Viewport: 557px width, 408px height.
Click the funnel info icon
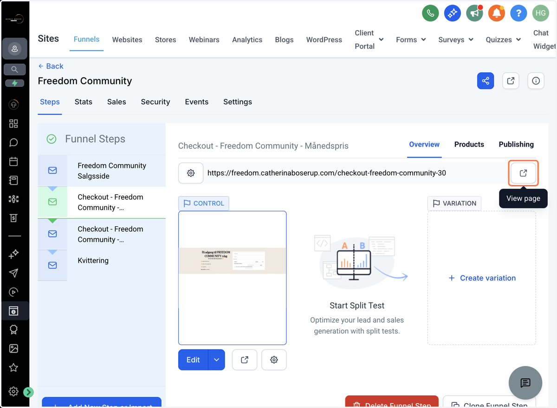(x=536, y=81)
